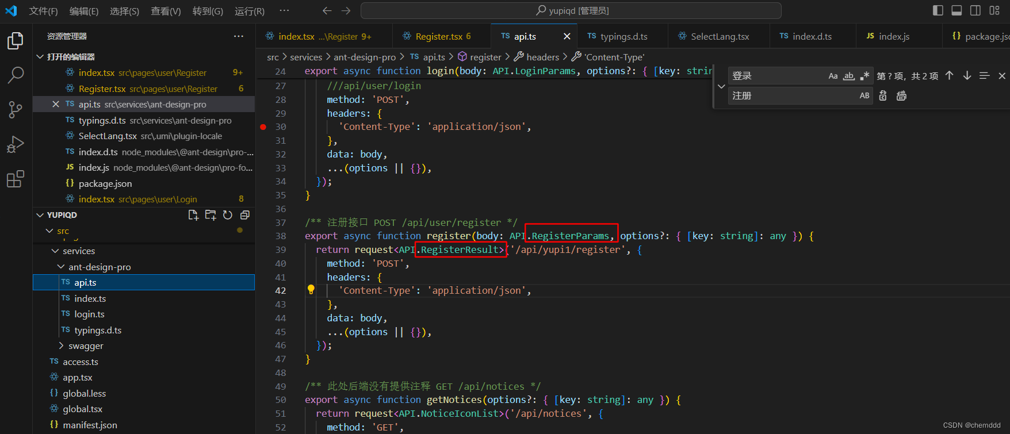
Task: Switch to the typings.d.ts tab
Action: pos(623,36)
